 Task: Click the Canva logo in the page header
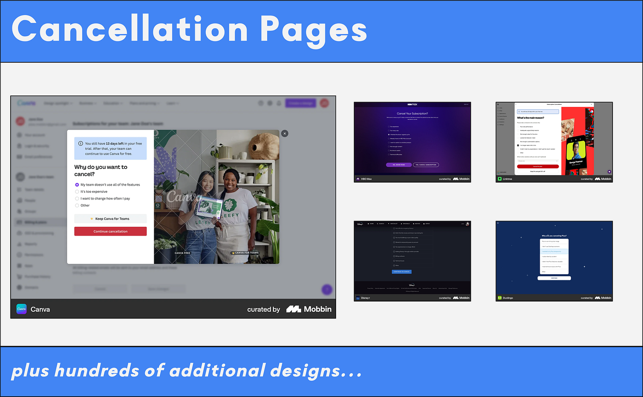(26, 103)
